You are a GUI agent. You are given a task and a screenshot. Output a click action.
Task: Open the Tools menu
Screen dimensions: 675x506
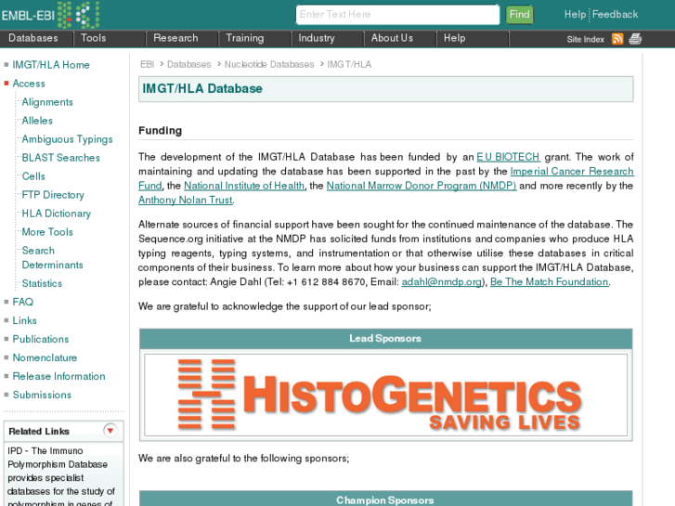(94, 38)
